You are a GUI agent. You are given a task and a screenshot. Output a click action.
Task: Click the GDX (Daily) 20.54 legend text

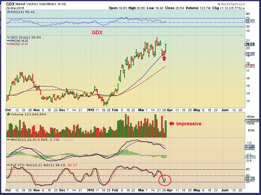[25, 37]
